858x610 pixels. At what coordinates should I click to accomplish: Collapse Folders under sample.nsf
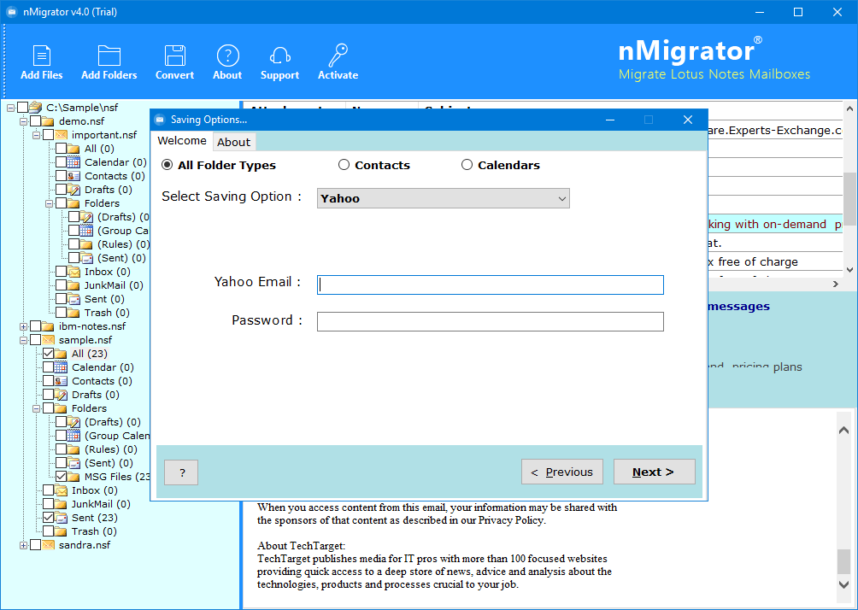36,408
